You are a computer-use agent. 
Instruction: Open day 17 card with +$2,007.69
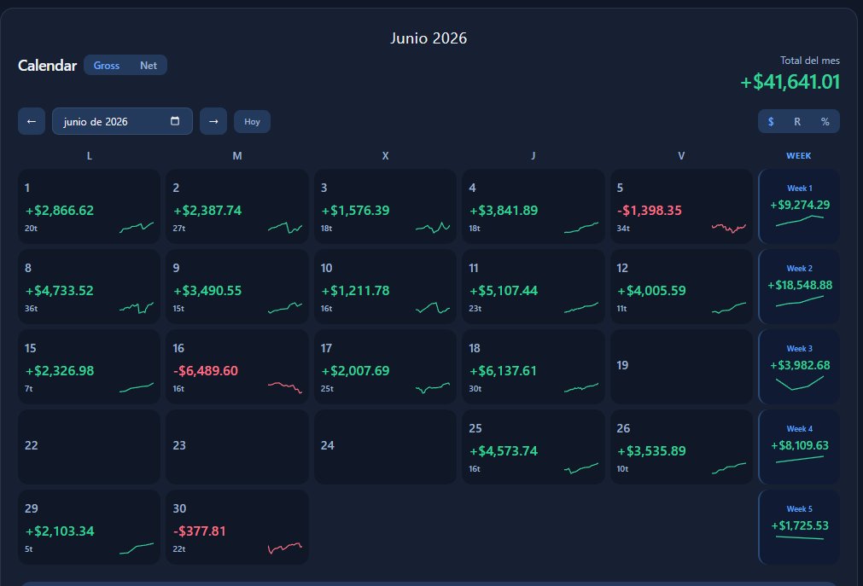point(385,367)
